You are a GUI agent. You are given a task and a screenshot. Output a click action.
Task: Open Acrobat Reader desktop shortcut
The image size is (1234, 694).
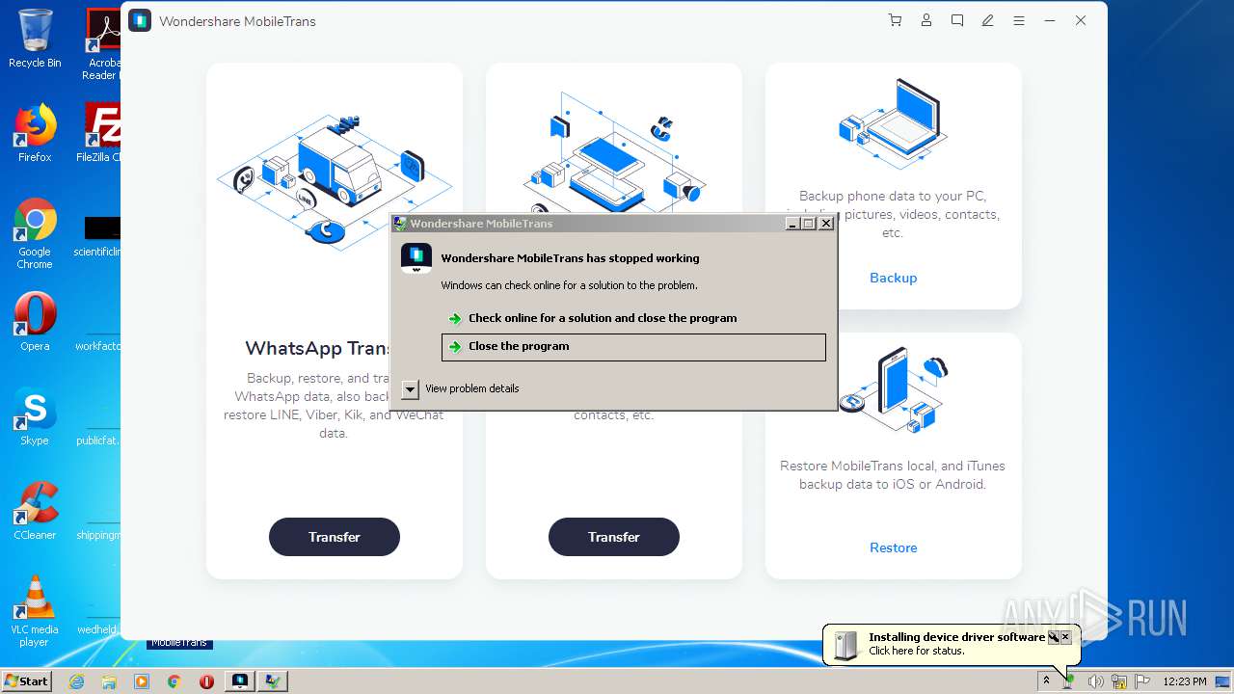click(x=102, y=44)
